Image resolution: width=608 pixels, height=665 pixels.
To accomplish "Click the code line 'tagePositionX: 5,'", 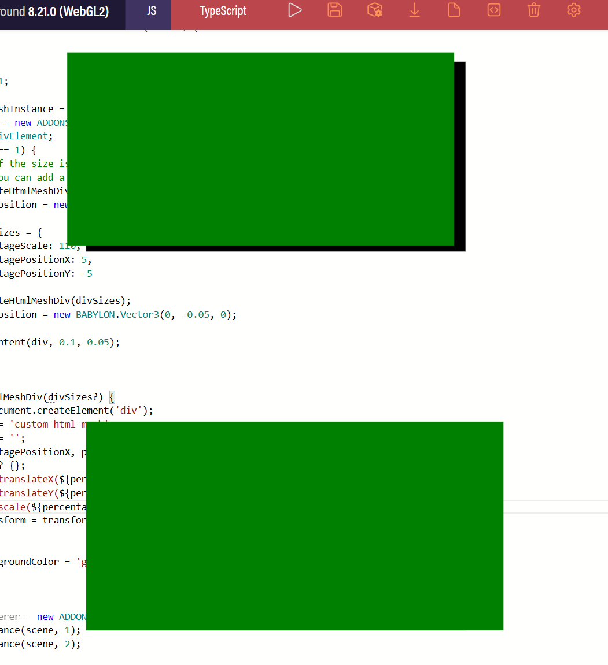I will pyautogui.click(x=46, y=259).
